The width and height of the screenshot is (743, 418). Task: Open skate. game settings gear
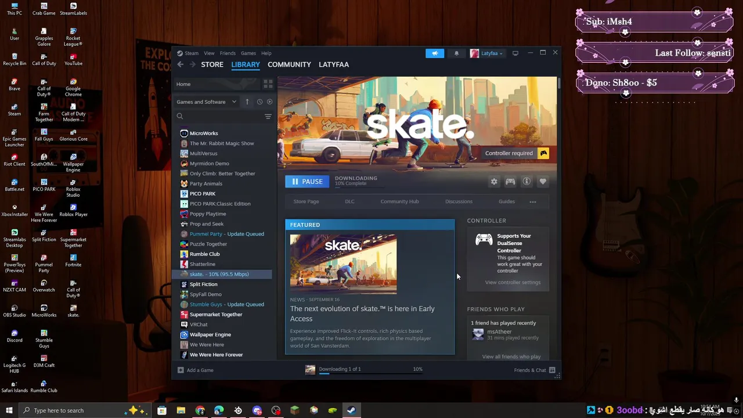coord(494,182)
